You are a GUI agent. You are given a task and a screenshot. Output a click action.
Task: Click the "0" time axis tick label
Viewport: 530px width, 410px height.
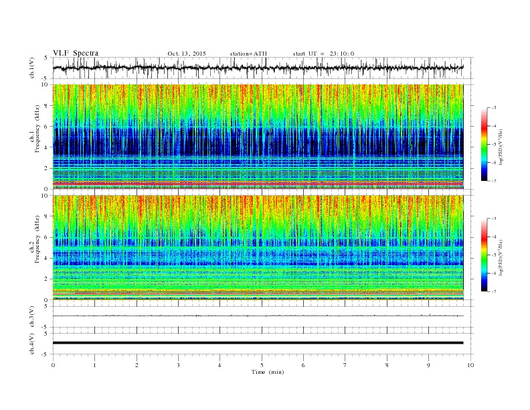[53, 365]
